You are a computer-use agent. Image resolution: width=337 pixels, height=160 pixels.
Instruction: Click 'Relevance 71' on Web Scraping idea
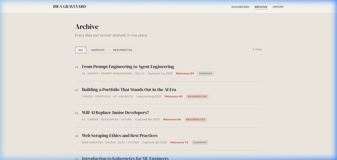coord(179,142)
